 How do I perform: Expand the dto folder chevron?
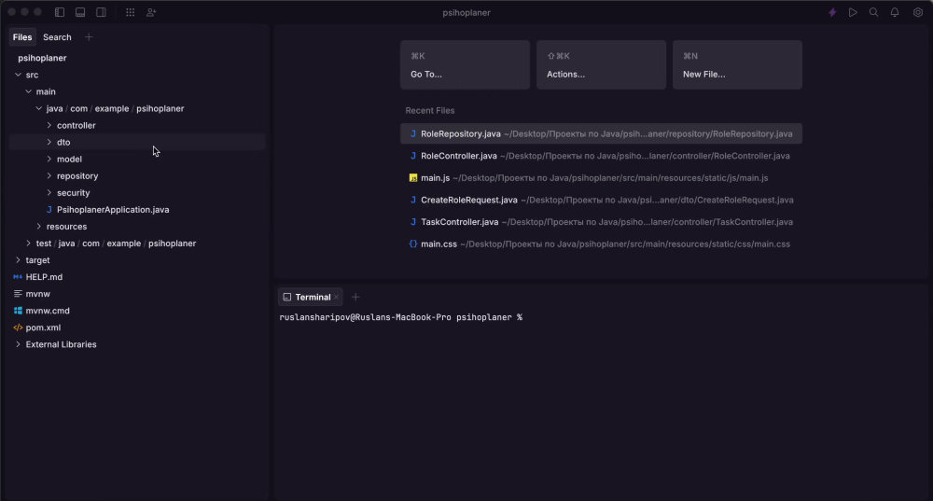click(x=49, y=142)
